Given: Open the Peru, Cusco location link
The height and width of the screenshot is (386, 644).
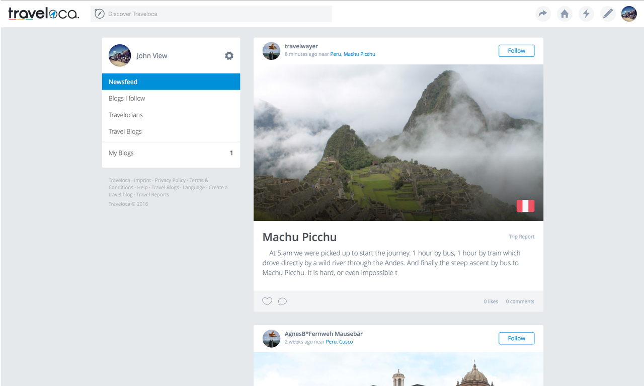Looking at the screenshot, I should [x=340, y=342].
